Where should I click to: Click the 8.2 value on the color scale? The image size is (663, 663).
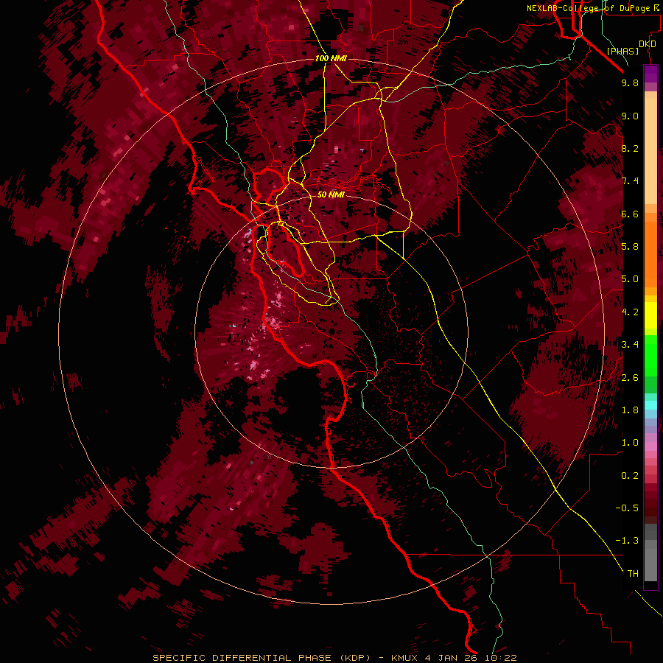coord(630,149)
